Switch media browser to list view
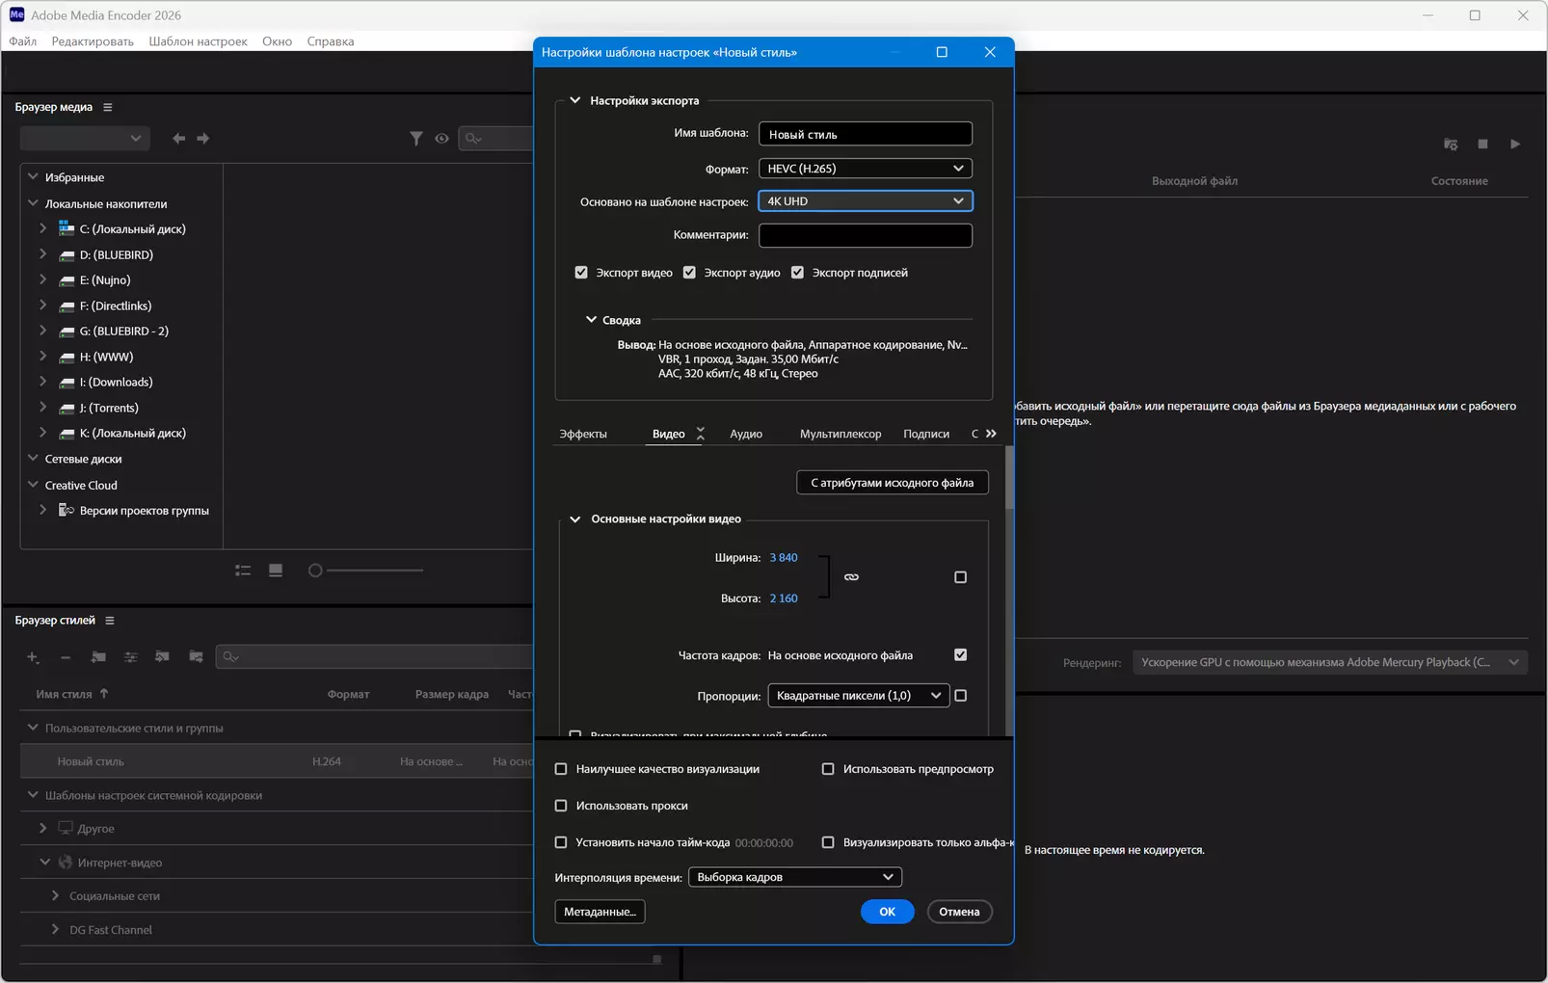The height and width of the screenshot is (983, 1548). (x=243, y=571)
